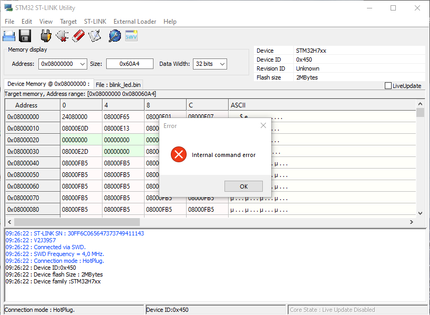Select address row 0x08000080
This screenshot has width=430, height=315.
(33, 210)
